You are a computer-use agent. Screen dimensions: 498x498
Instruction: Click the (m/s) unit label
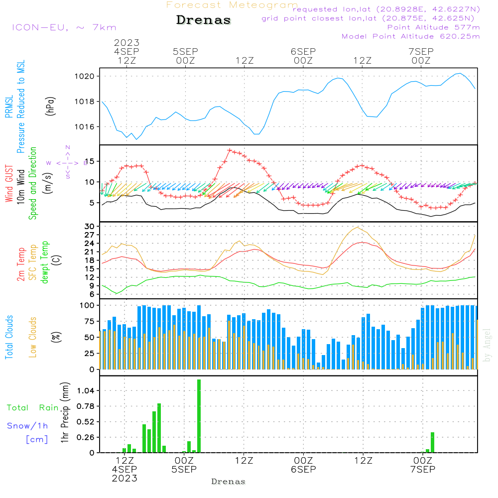point(48,183)
